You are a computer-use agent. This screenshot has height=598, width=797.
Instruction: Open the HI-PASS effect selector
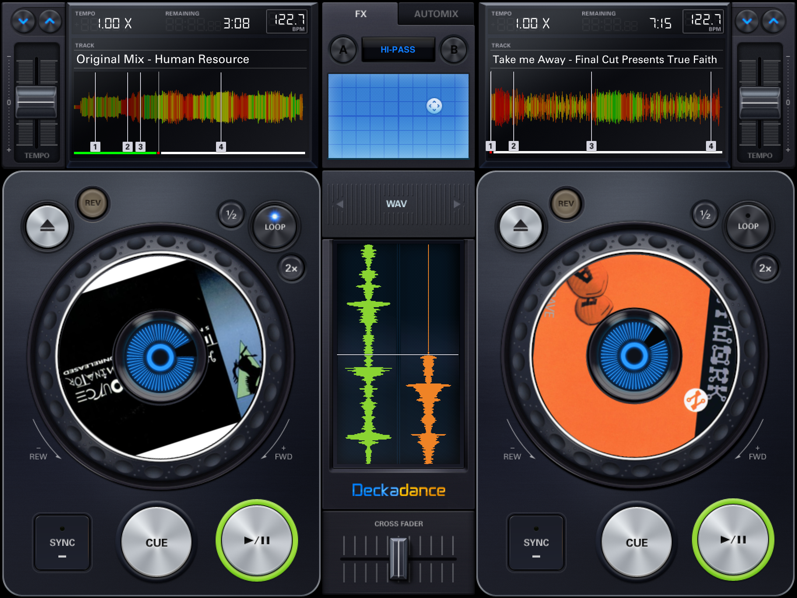pyautogui.click(x=398, y=49)
